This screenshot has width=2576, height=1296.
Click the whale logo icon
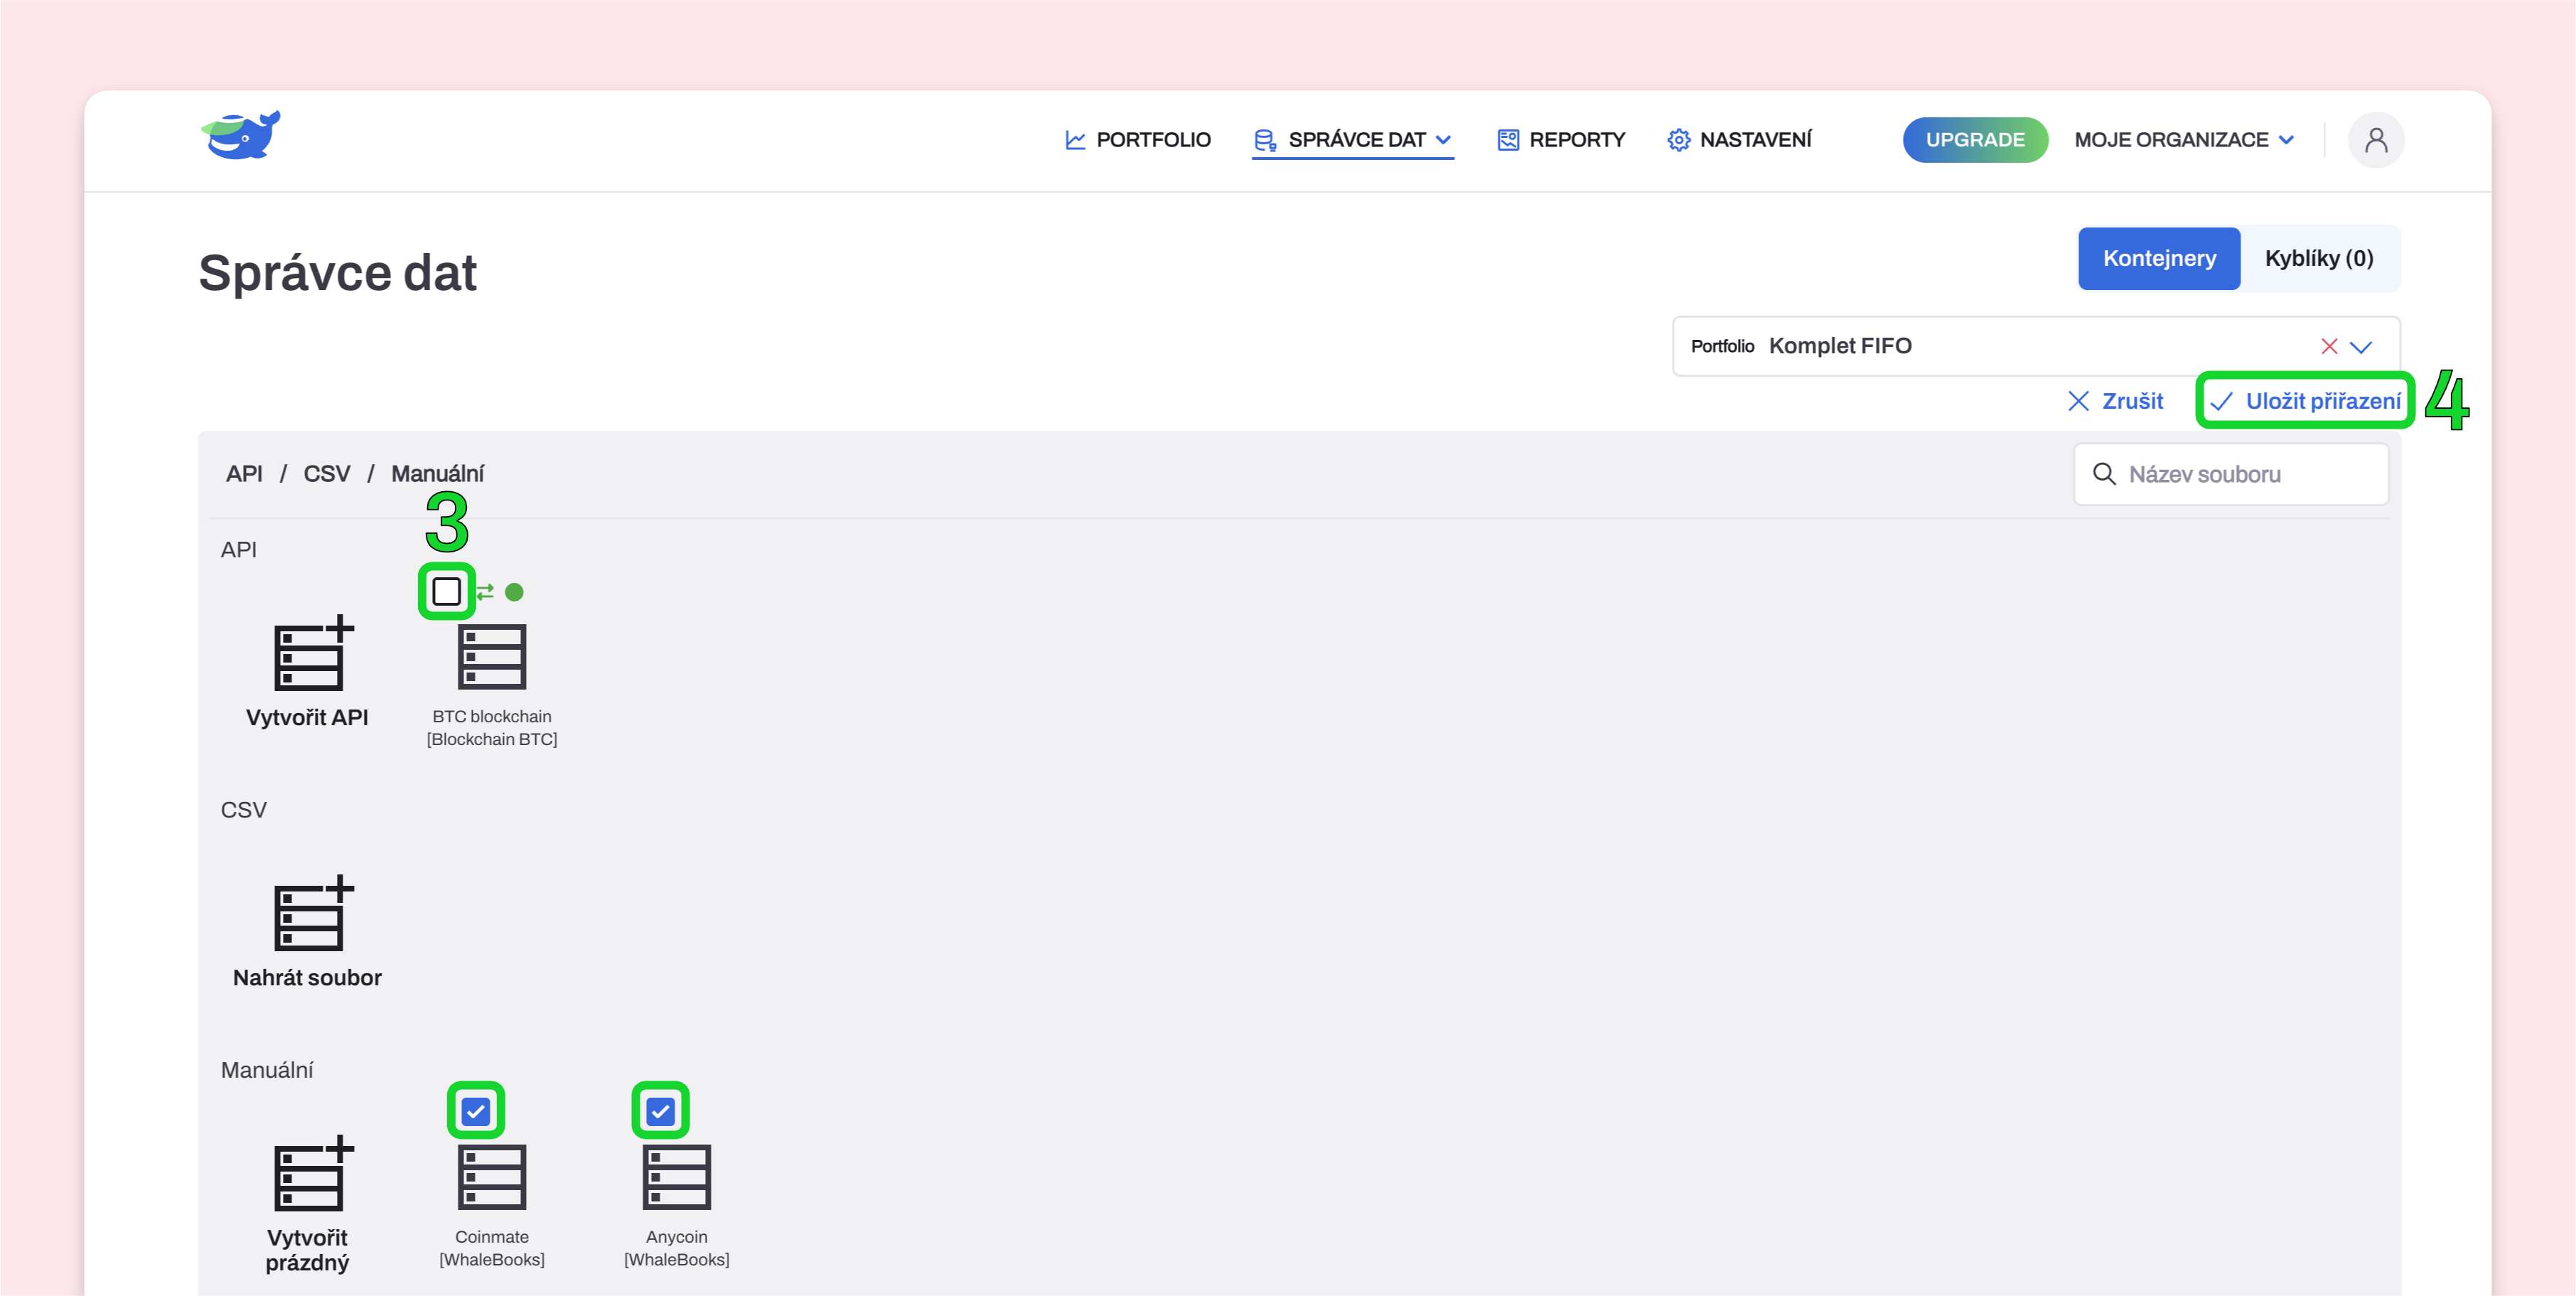pos(240,135)
